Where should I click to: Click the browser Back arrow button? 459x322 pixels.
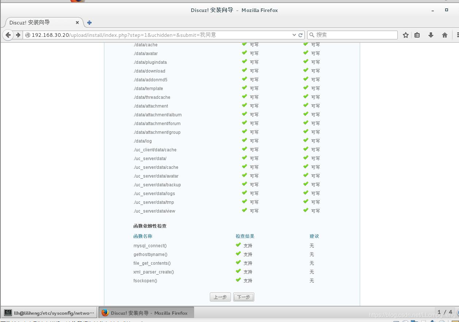[x=8, y=35]
